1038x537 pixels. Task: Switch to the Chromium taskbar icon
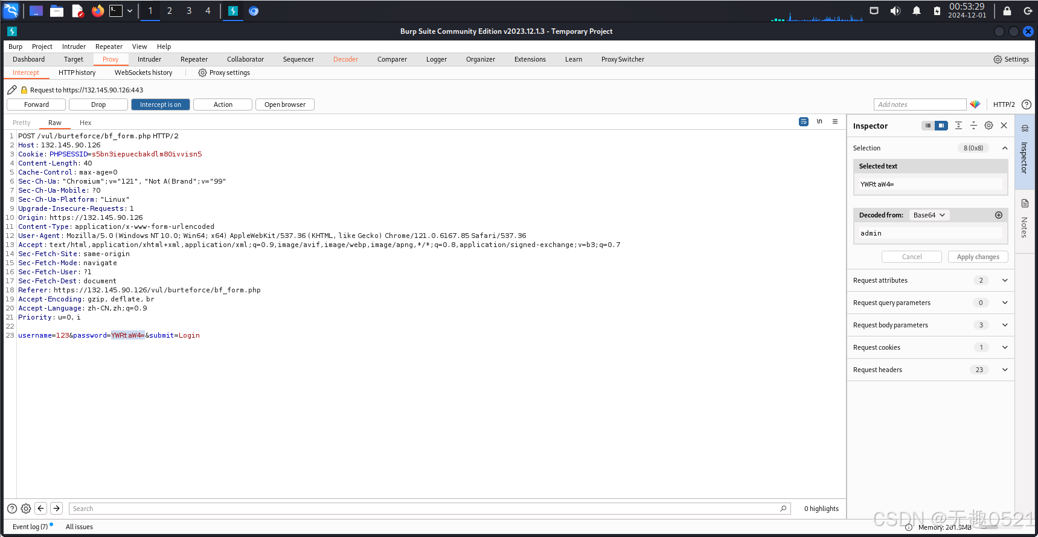point(254,11)
